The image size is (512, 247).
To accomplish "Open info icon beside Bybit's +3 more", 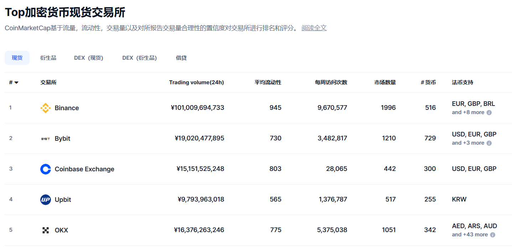I will (489, 143).
